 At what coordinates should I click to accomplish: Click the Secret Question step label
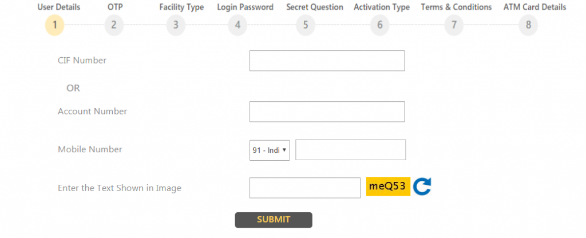[315, 7]
